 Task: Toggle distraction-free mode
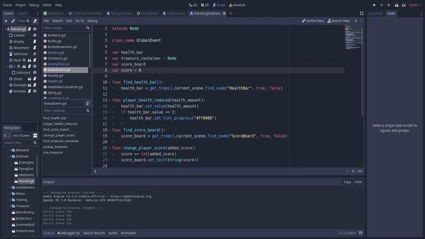[x=361, y=13]
